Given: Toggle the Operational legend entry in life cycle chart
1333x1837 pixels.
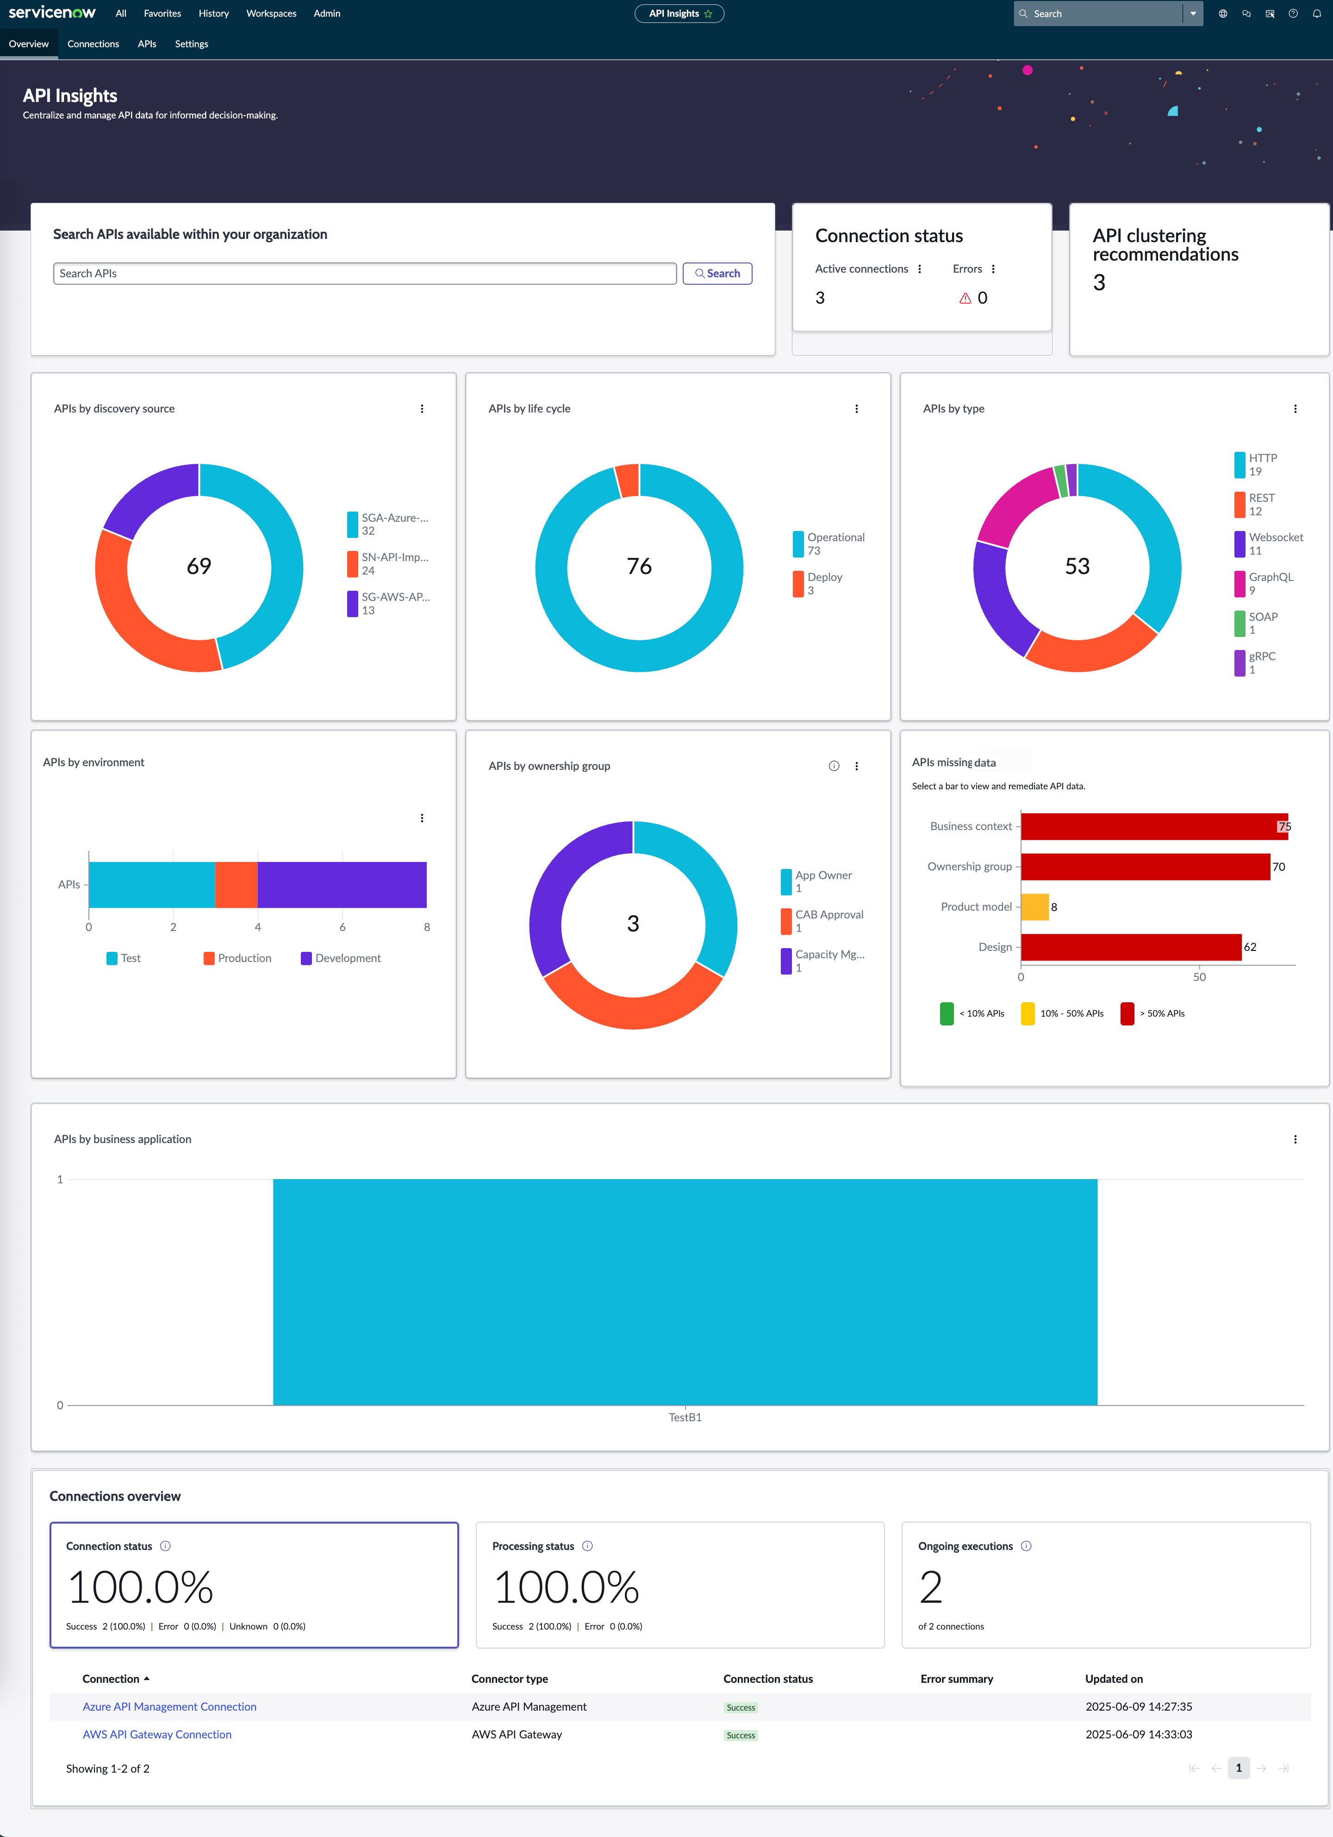Looking at the screenshot, I should coord(829,544).
